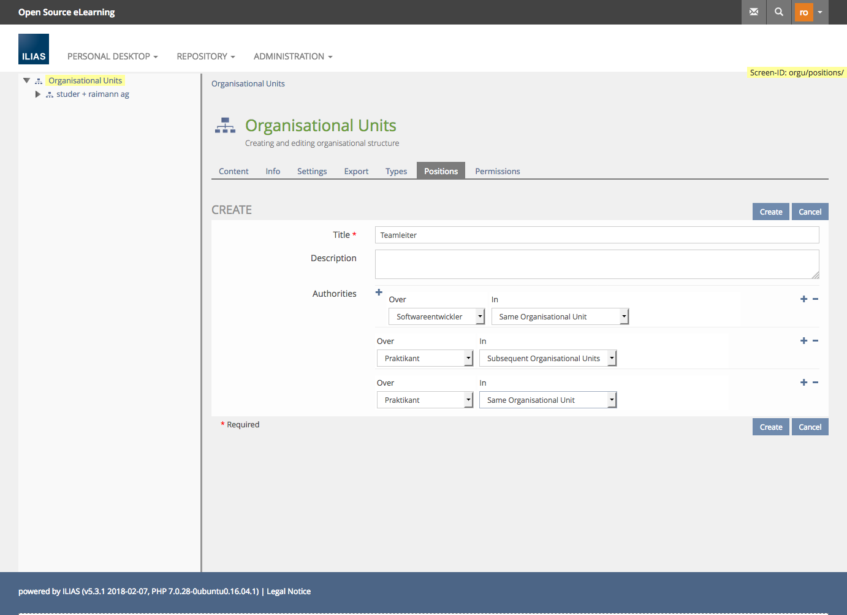
Task: Click the top Create button
Action: [x=770, y=212]
